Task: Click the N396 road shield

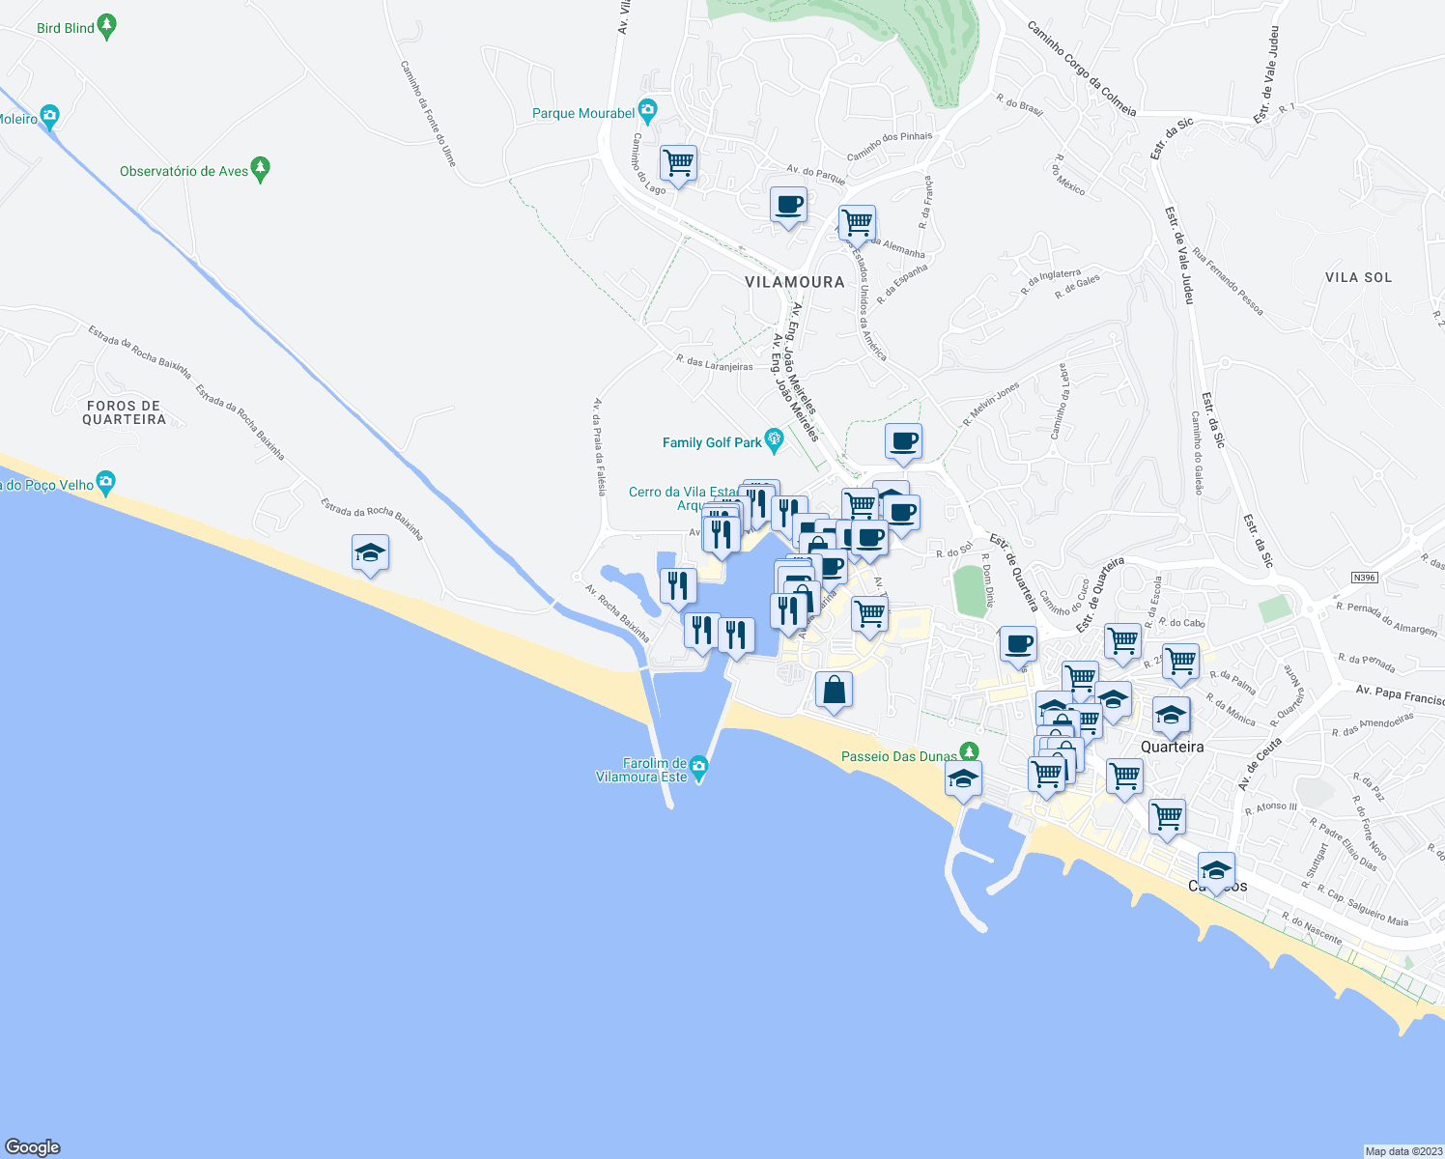Action: pyautogui.click(x=1364, y=578)
